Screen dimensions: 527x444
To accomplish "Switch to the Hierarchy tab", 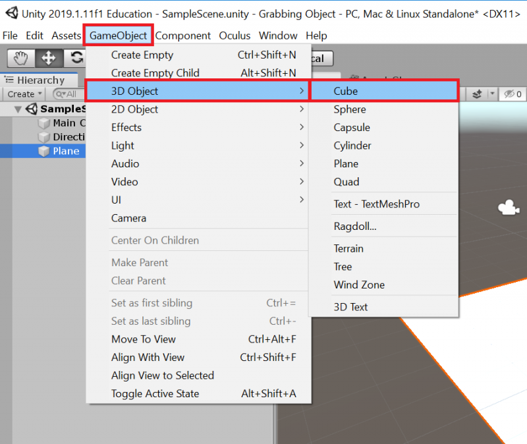I will [39, 80].
